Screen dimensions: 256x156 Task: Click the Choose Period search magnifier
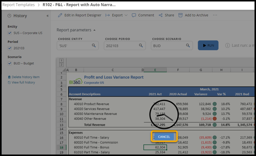click(x=141, y=45)
